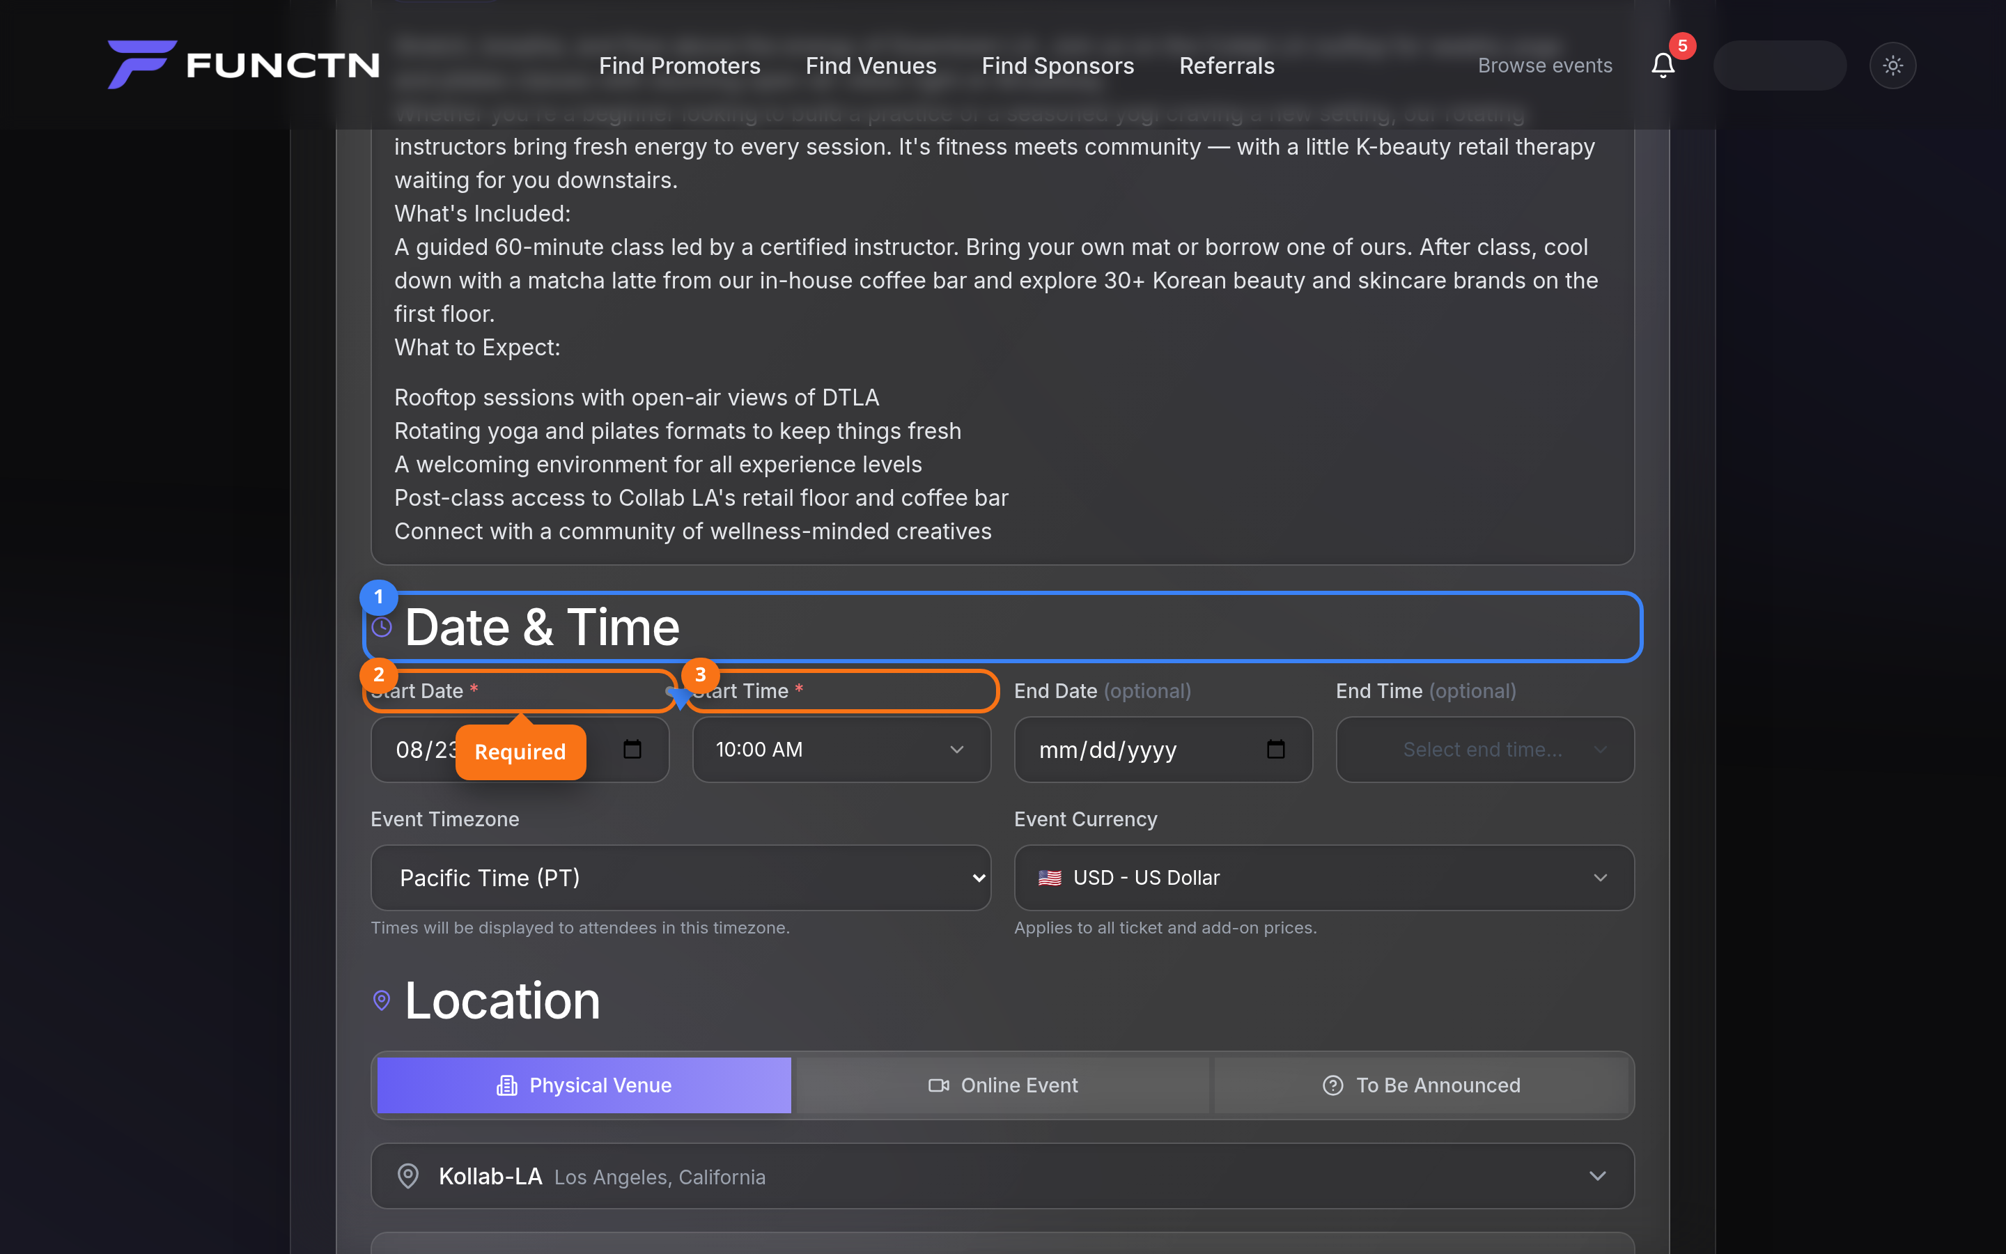Open the Select end time dropdown
The image size is (2006, 1254).
[x=1484, y=750]
